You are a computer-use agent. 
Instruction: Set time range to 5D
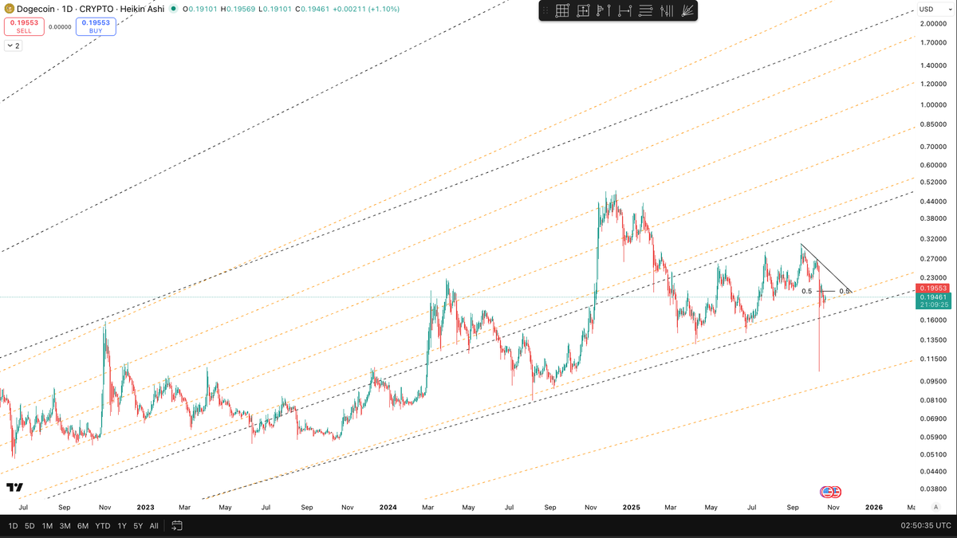click(30, 526)
